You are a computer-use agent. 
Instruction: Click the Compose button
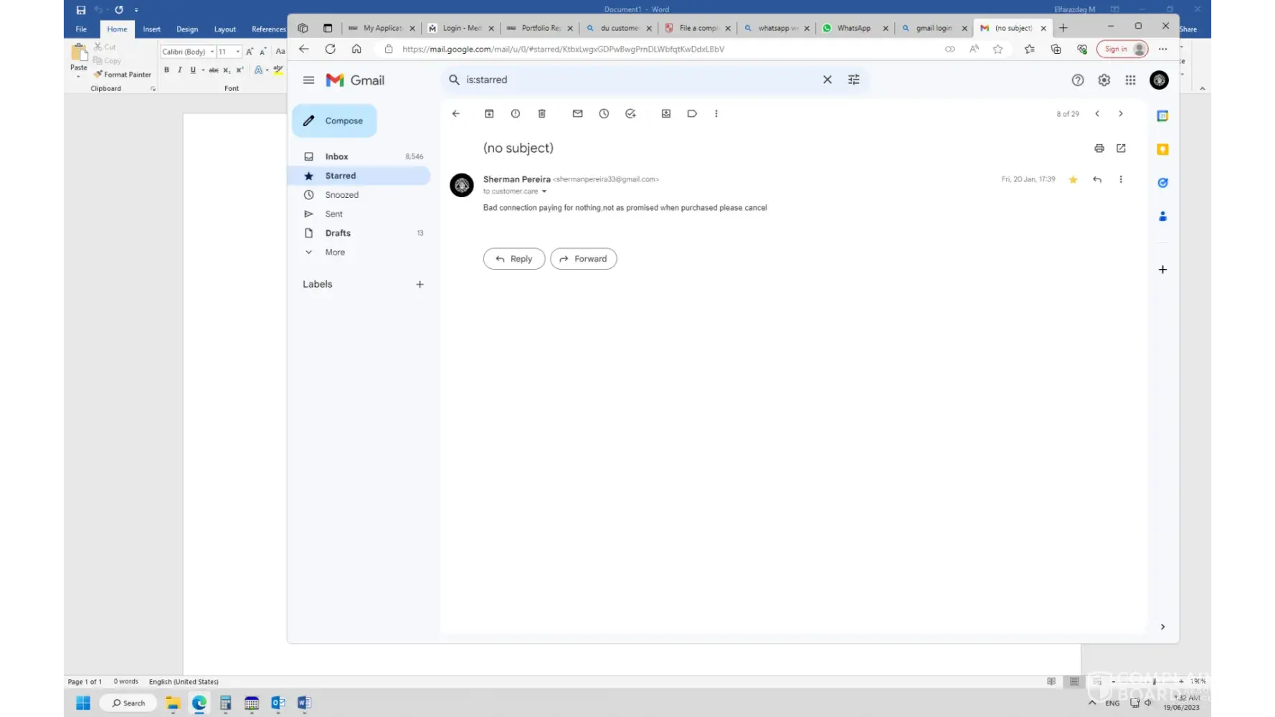[x=335, y=120]
